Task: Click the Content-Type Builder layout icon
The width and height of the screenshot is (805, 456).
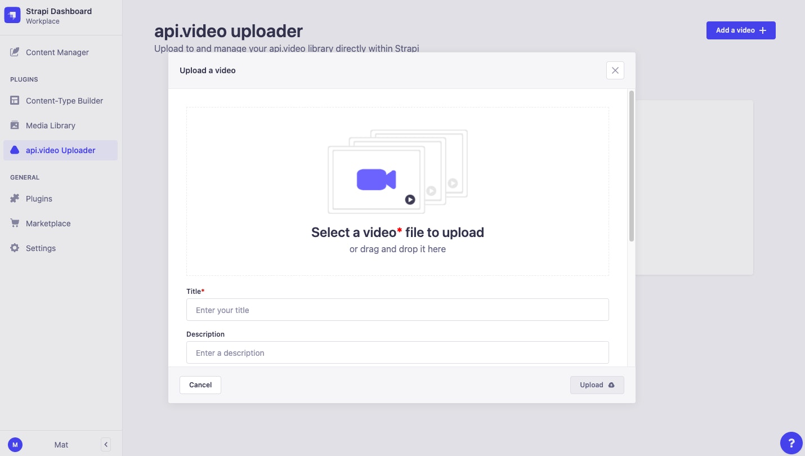Action: (15, 101)
